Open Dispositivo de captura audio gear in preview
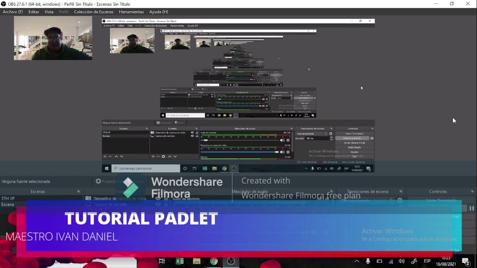 [x=288, y=152]
